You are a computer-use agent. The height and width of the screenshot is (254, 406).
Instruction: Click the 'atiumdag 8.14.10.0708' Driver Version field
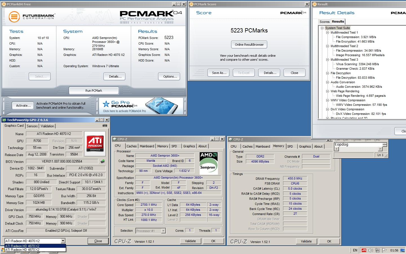tap(66, 209)
